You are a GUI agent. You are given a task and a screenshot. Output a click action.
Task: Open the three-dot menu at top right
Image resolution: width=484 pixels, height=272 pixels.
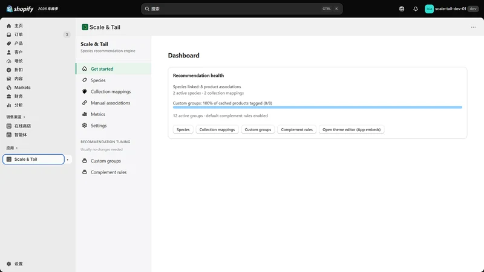473,27
